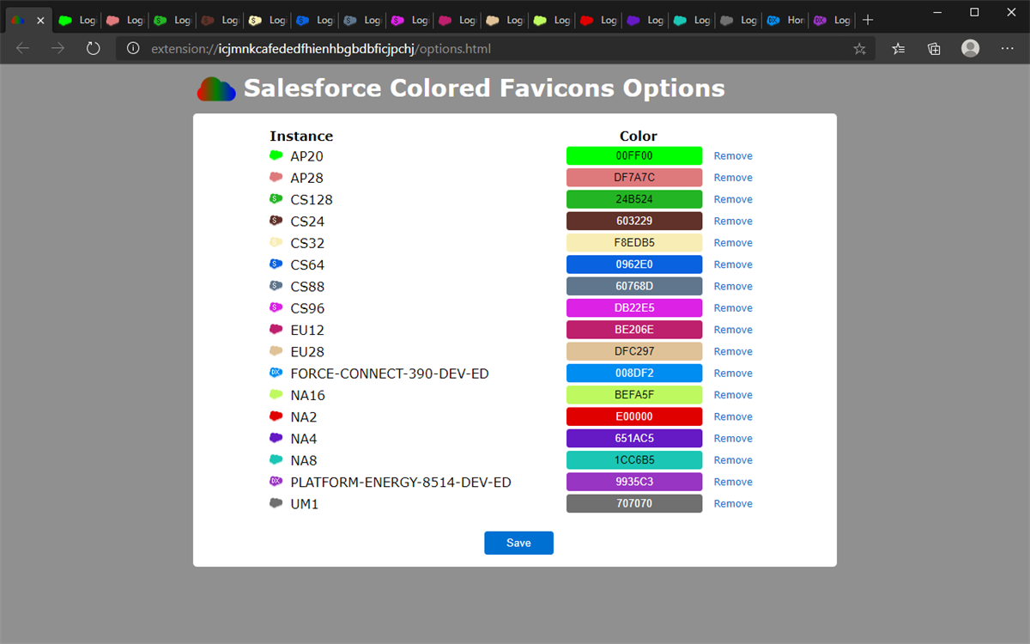Click the teal NA8 cloud favicon

(276, 459)
